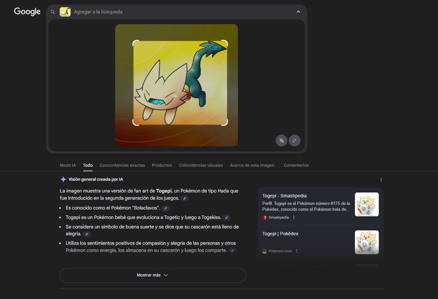Click the Smashpedia favicon

point(264,217)
